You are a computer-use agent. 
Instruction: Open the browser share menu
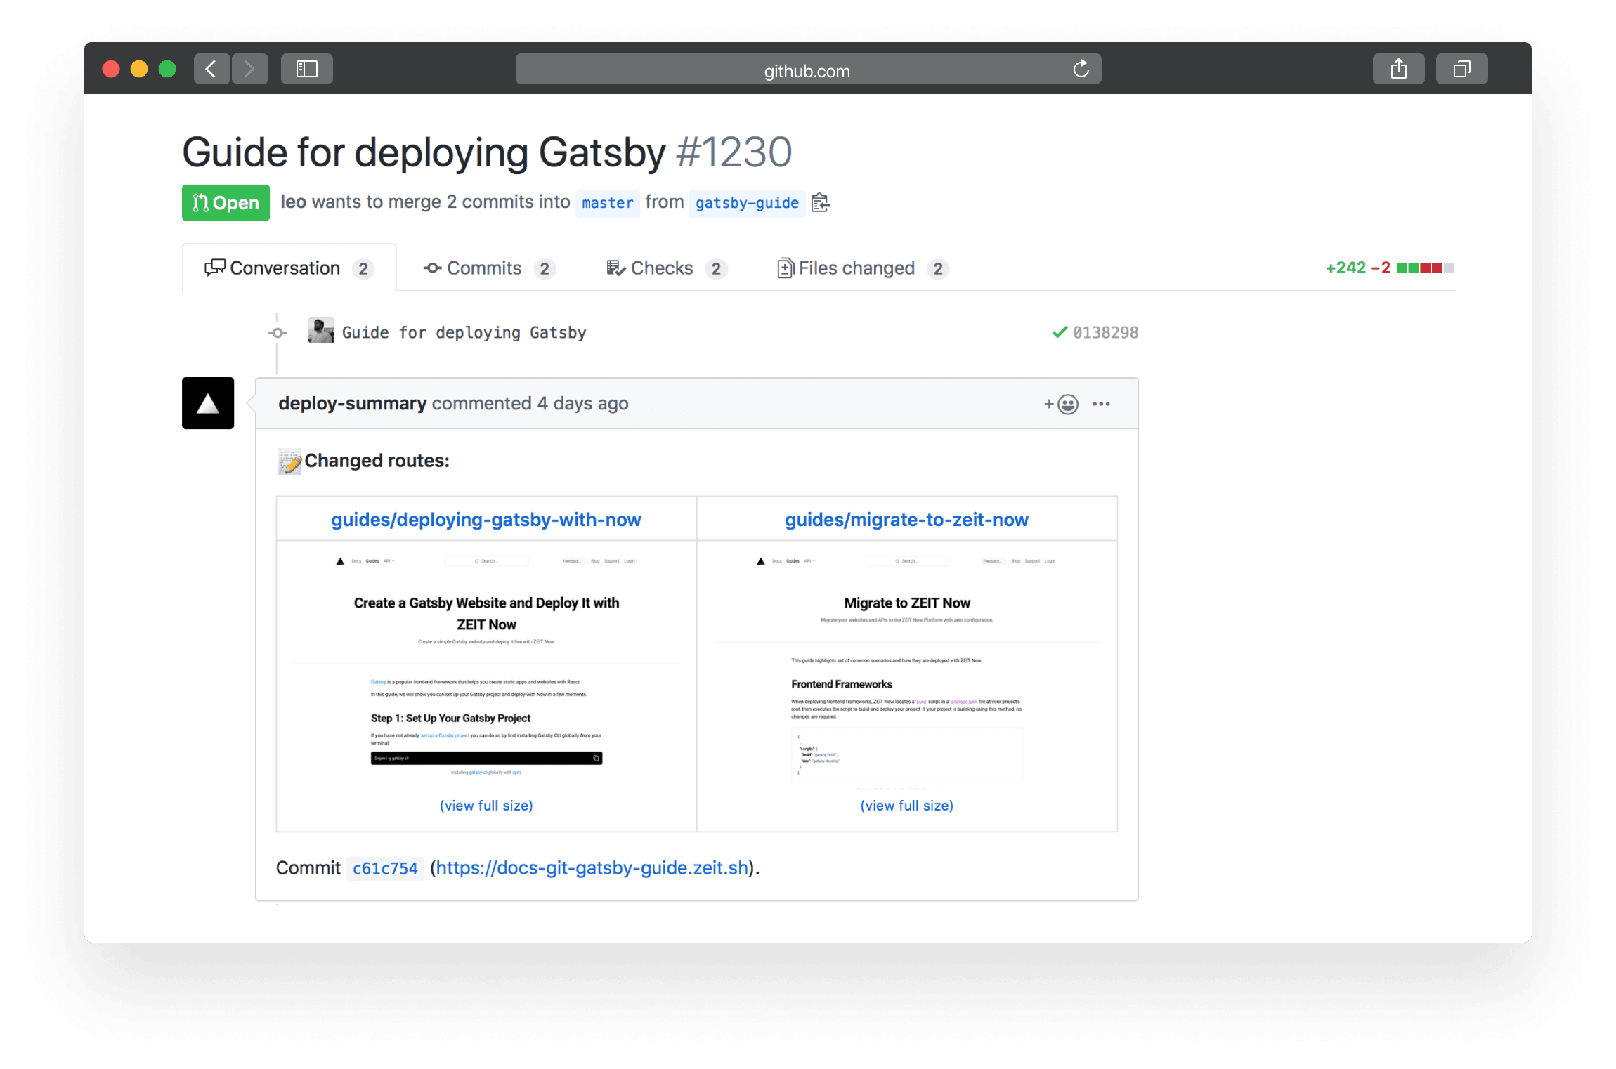[x=1398, y=68]
